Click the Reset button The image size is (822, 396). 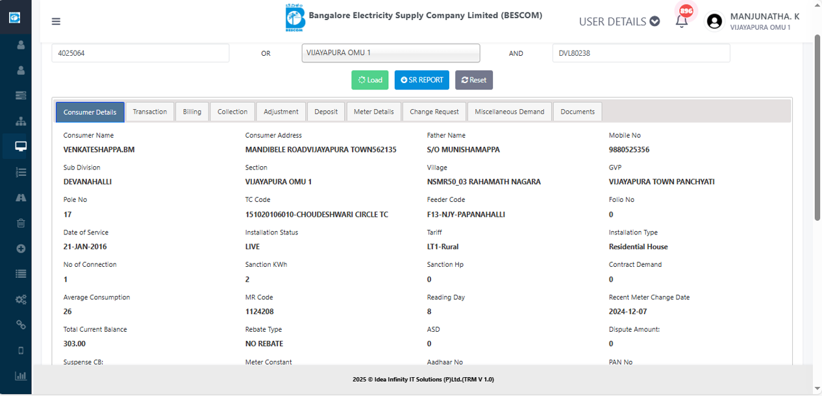click(474, 80)
